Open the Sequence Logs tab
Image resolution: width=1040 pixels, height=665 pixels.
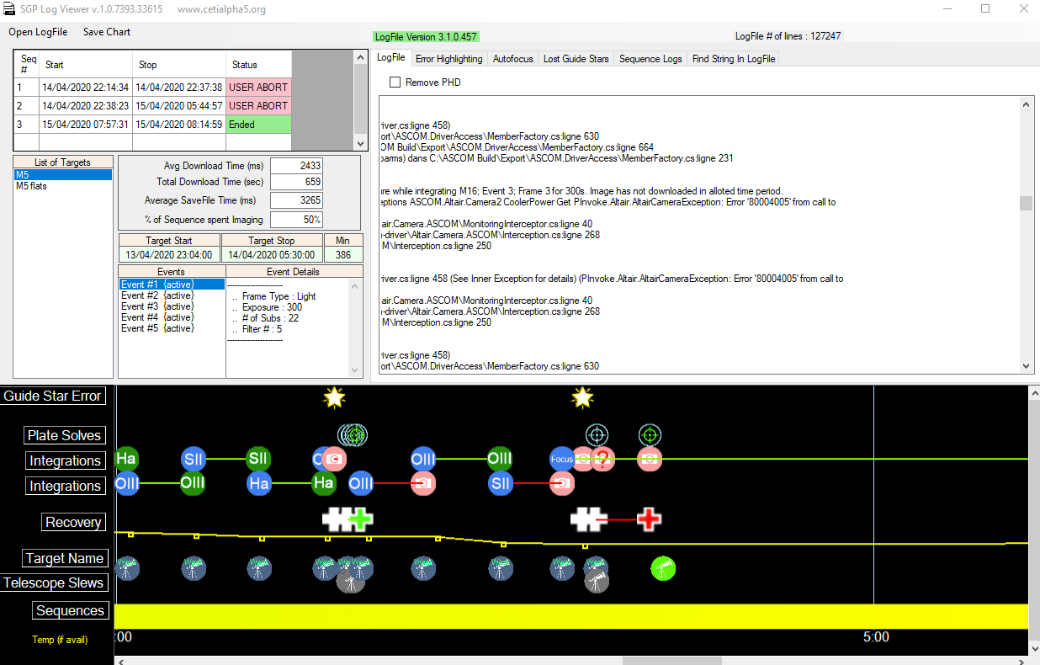pyautogui.click(x=650, y=59)
